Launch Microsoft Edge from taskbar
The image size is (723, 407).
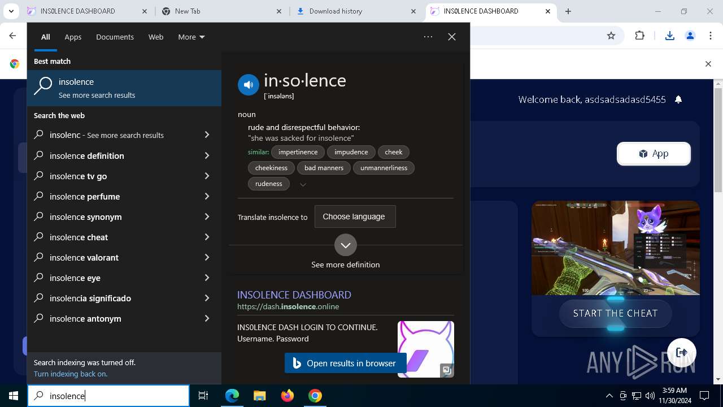pos(232,396)
